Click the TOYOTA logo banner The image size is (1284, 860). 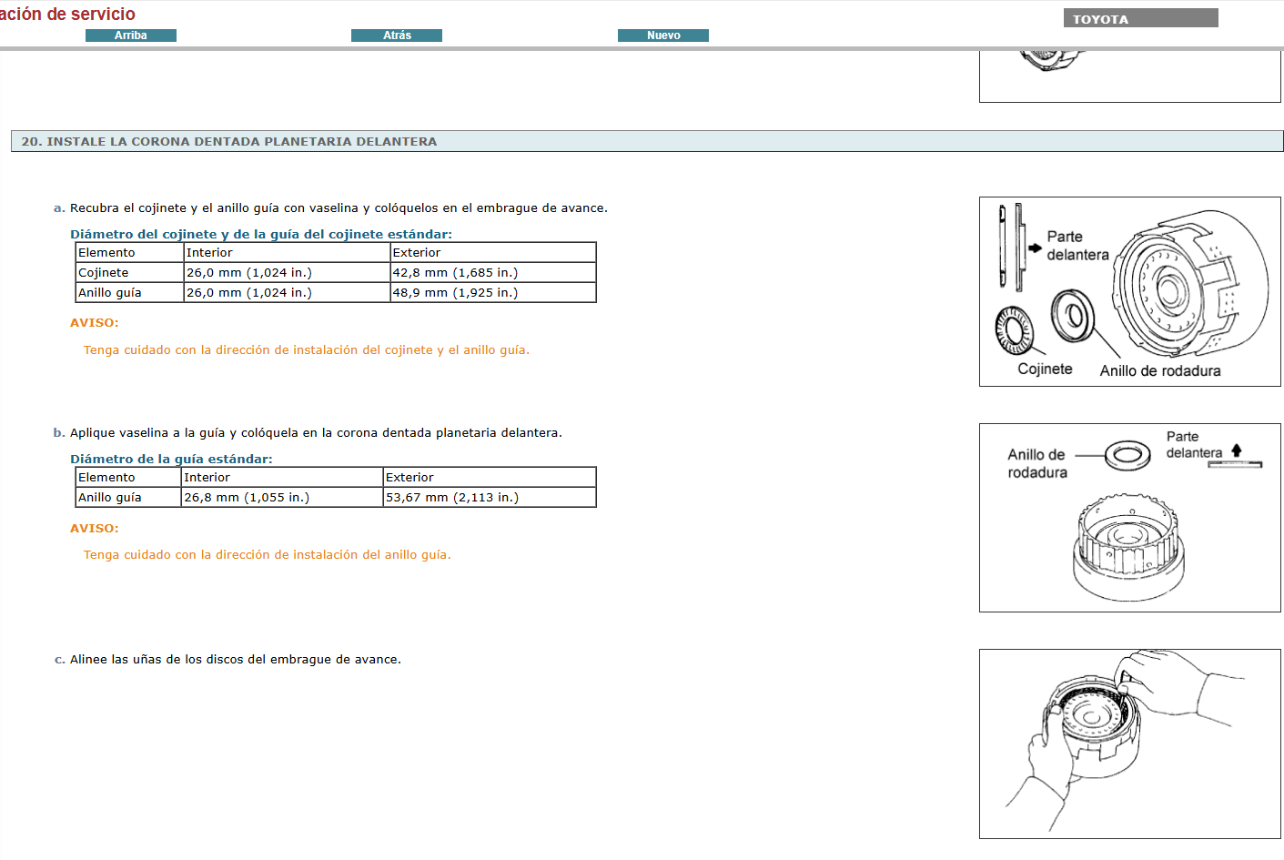[x=1140, y=17]
